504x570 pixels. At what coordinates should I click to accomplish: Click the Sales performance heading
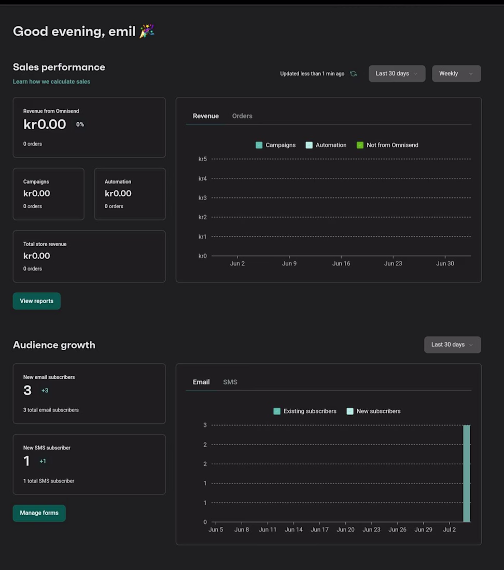coord(59,67)
